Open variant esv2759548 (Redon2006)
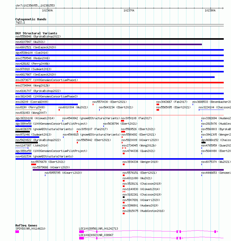Screen dimensions: 231x241 33,58
